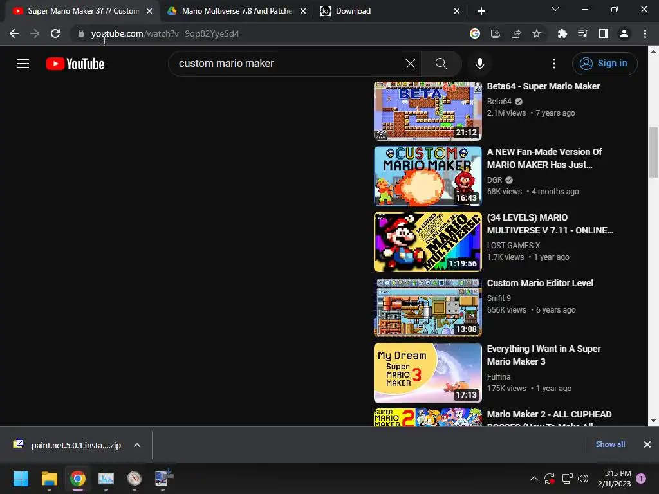Screen dimensions: 659x494
Task: Open the LOST GAMES X channel name
Action: [513, 245]
